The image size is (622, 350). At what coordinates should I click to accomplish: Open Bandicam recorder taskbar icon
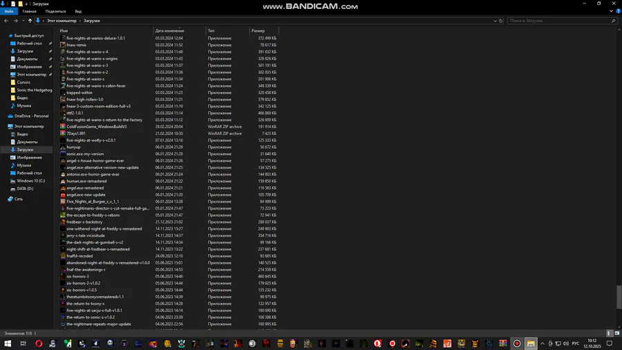click(516, 343)
